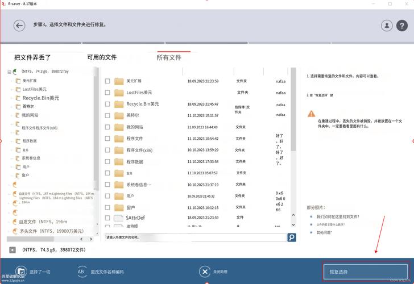
Task: Open 我们如何在这里找到文件? link
Action: click(x=338, y=217)
